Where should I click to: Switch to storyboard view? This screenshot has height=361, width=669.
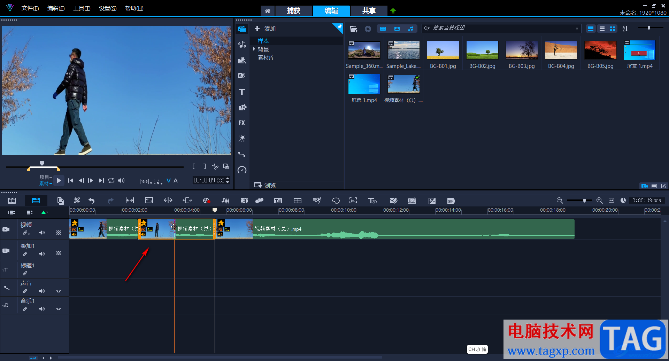12,201
